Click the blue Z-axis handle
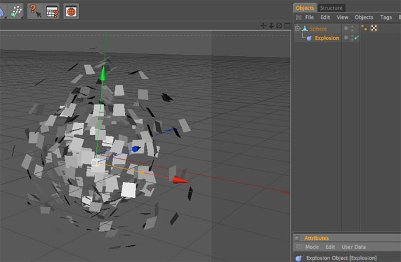 tap(136, 148)
